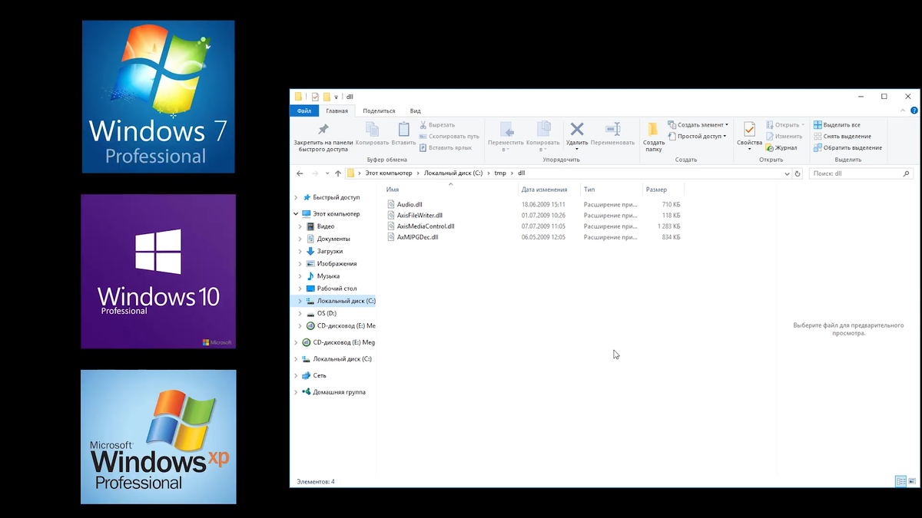Click the search magnifier icon
Screen dimensions: 922x518
point(907,173)
